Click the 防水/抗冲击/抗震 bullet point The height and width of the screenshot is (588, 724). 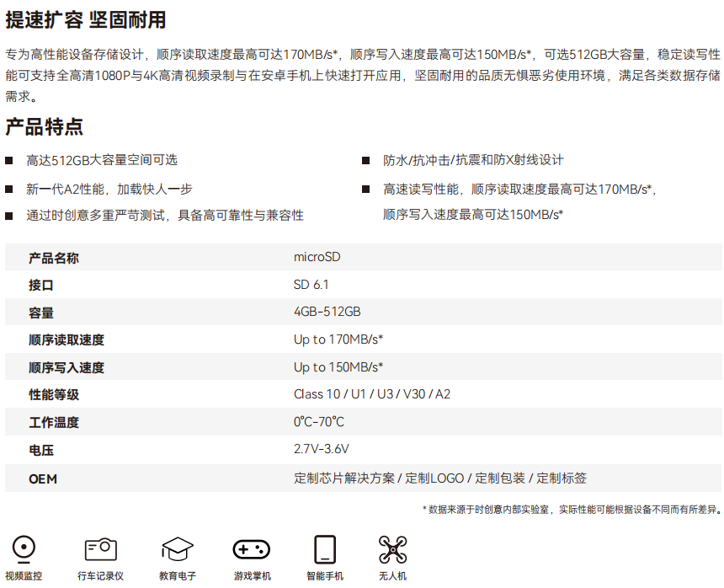click(473, 160)
